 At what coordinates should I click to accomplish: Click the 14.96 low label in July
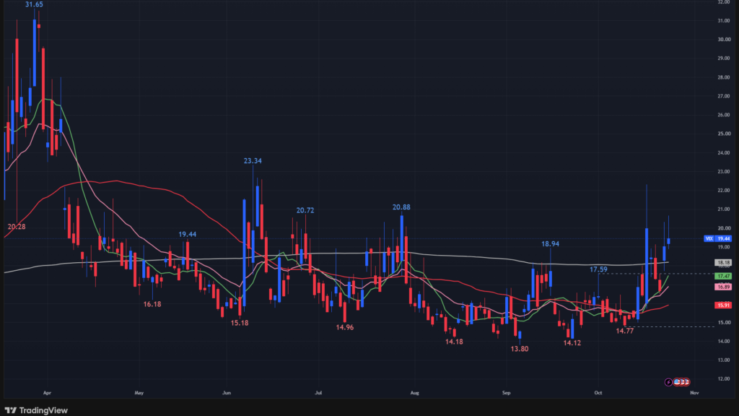[x=344, y=327]
